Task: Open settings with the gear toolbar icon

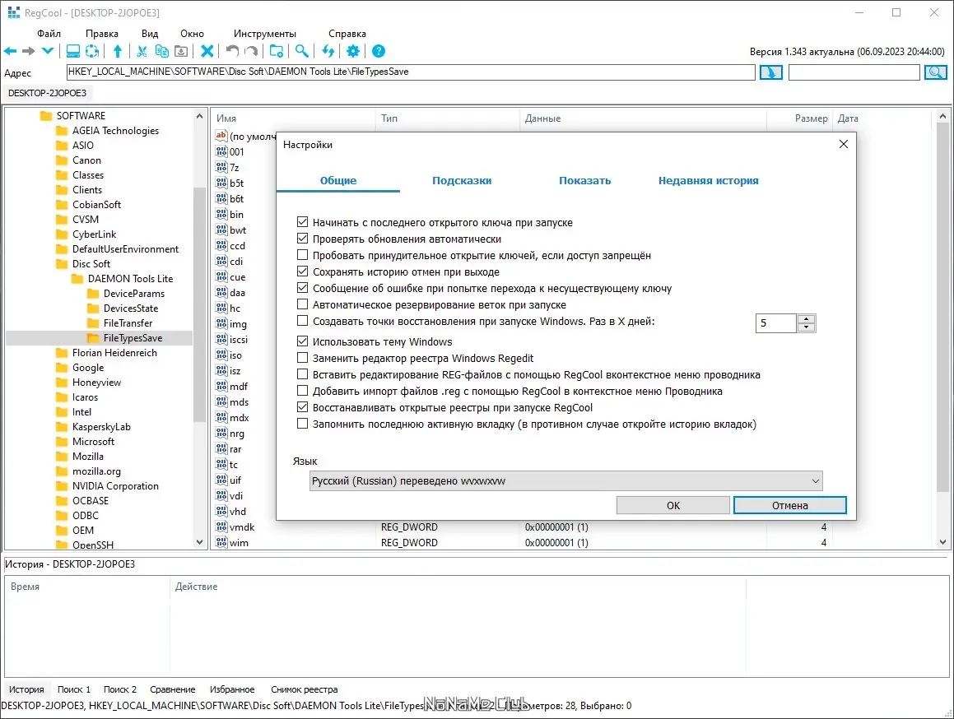Action: 353,52
